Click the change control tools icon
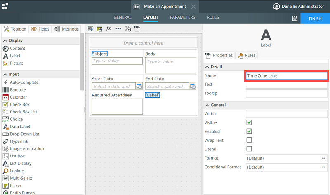330x195 pixels. [x=128, y=29]
